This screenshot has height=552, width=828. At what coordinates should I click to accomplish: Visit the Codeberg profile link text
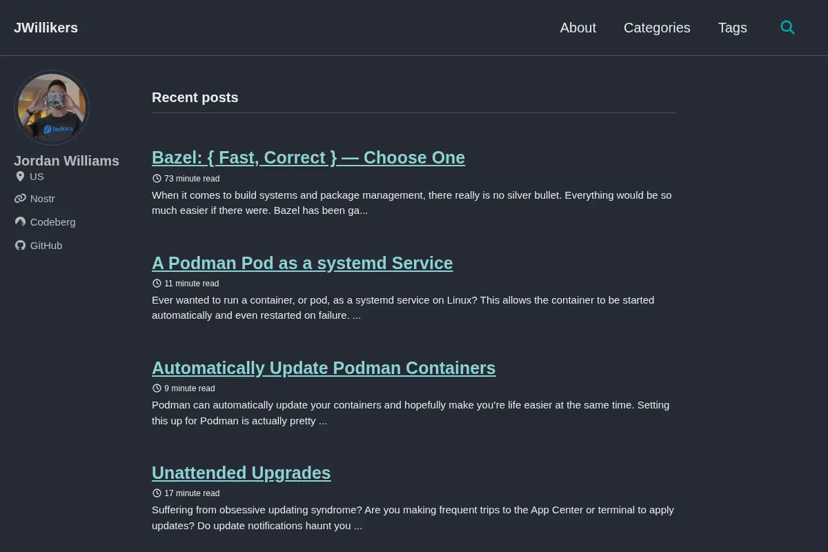coord(53,222)
